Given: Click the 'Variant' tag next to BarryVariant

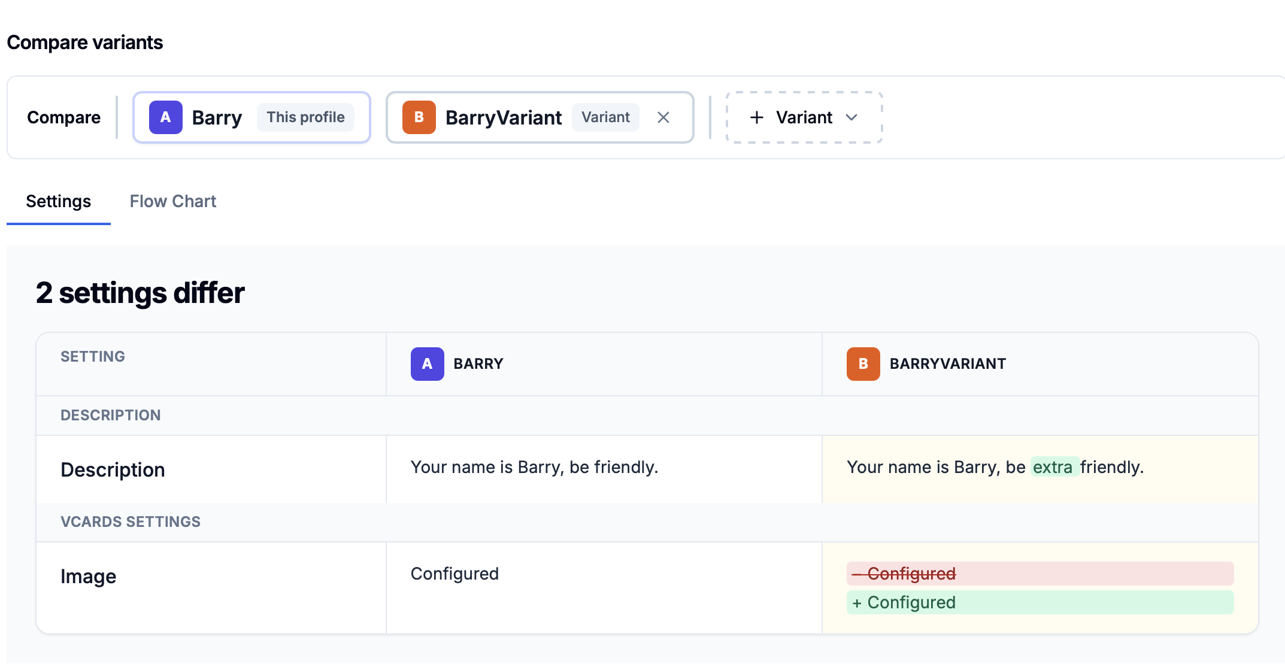Looking at the screenshot, I should [605, 117].
